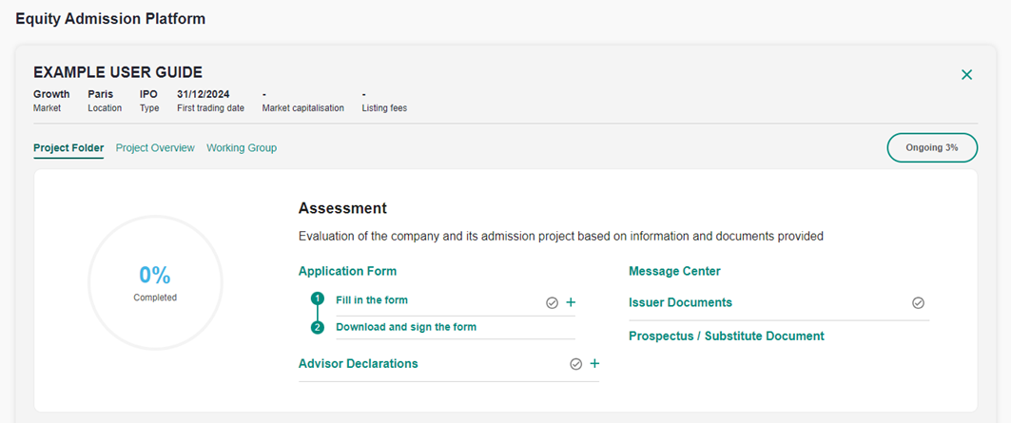This screenshot has height=423, width=1011.
Task: Select the Project Folder tab
Action: coord(68,148)
